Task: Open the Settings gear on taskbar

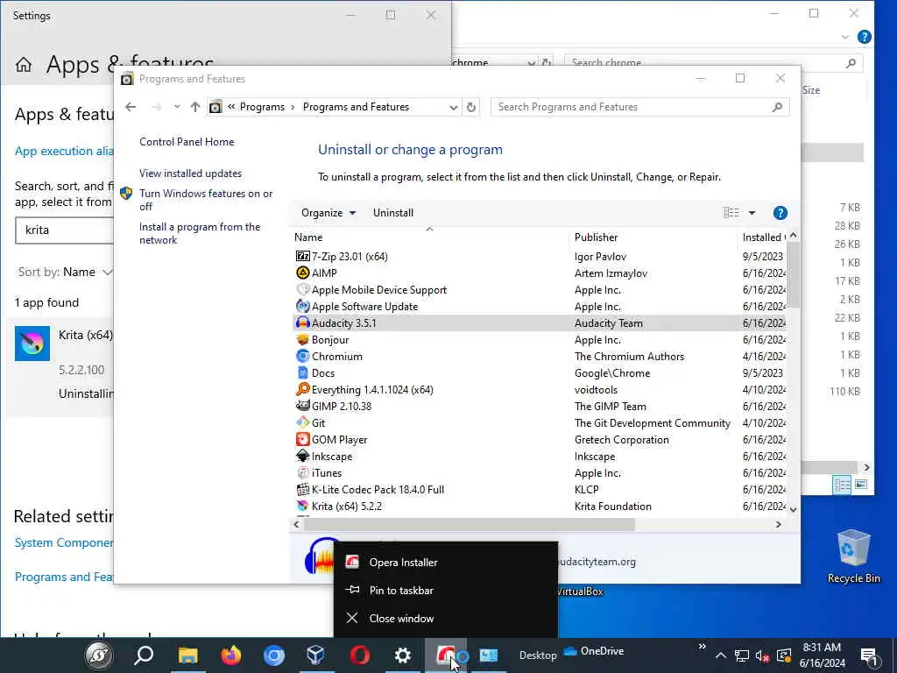Action: pos(403,655)
